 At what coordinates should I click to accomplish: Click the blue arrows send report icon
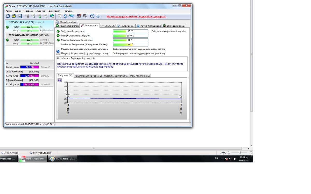coord(66,16)
